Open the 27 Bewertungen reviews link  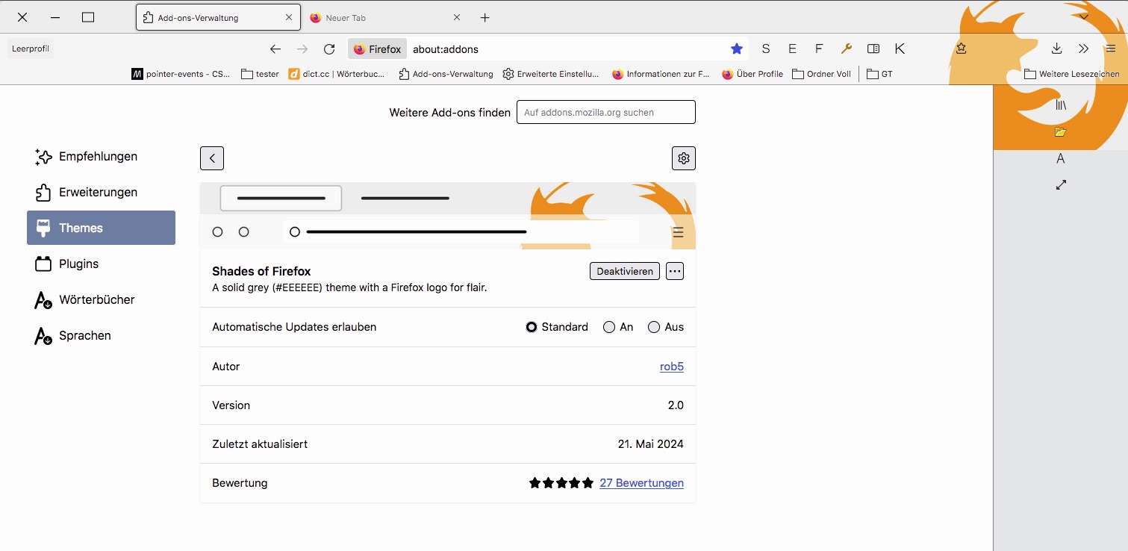tap(641, 483)
